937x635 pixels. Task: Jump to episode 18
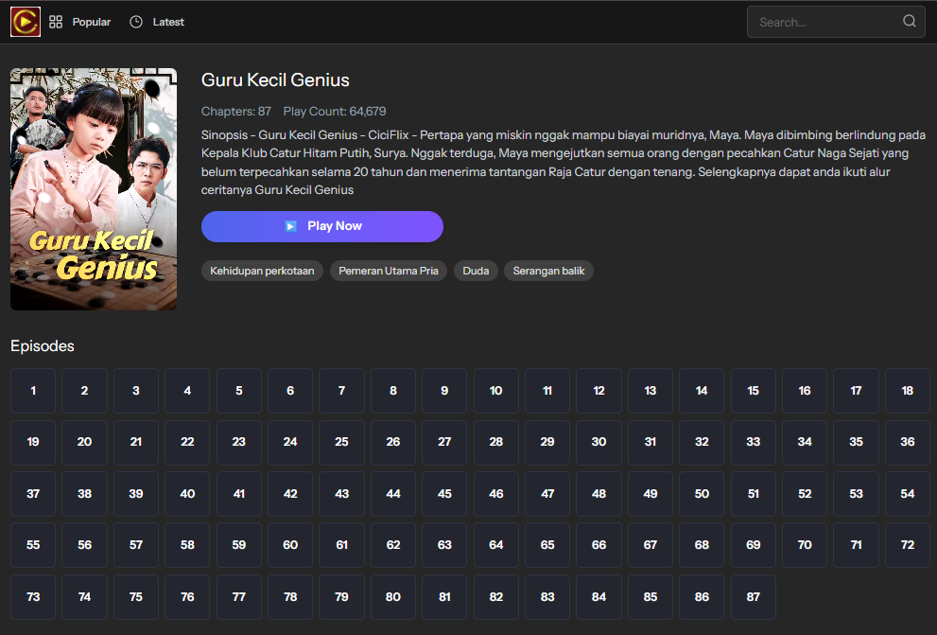pos(907,391)
